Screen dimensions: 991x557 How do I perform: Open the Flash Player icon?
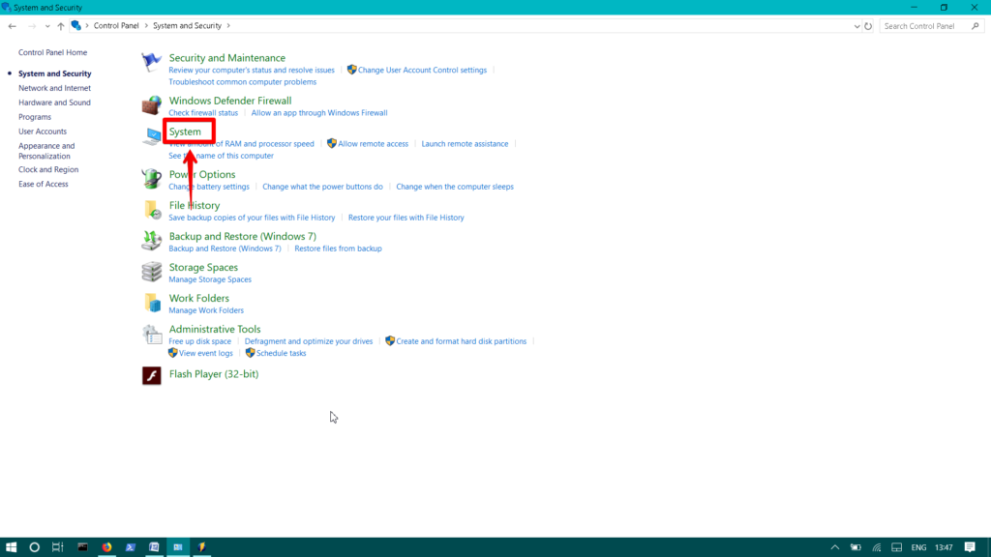pyautogui.click(x=151, y=376)
